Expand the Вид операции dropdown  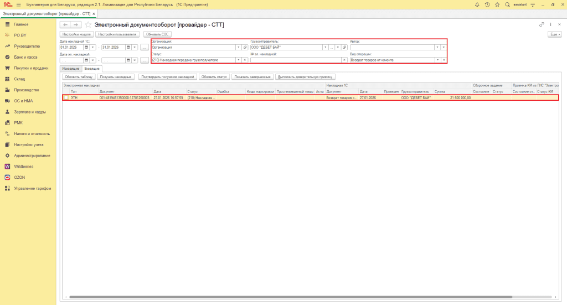[x=437, y=60]
